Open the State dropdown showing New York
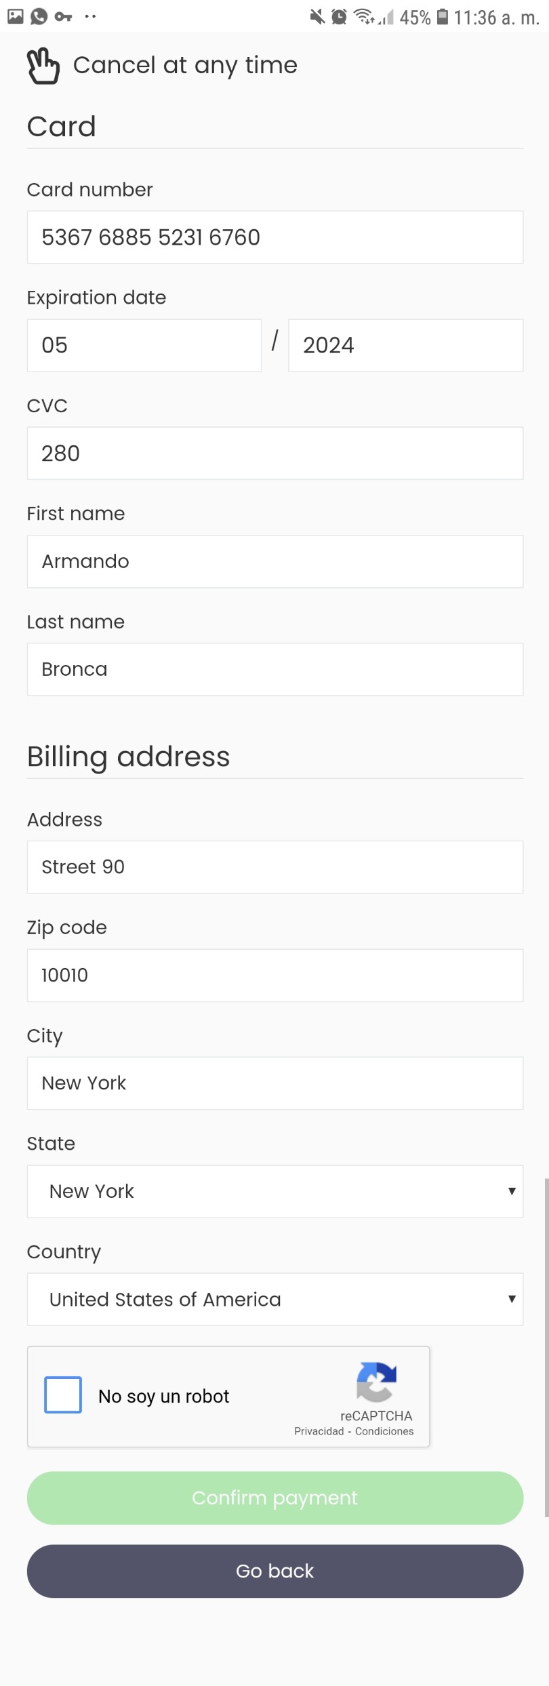The height and width of the screenshot is (1686, 549). pyautogui.click(x=274, y=1191)
